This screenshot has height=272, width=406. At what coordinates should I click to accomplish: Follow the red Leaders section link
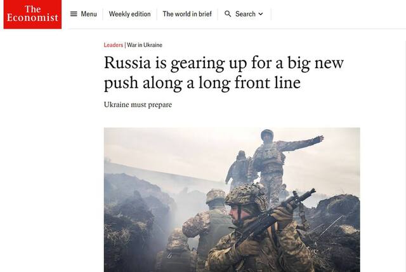click(114, 45)
